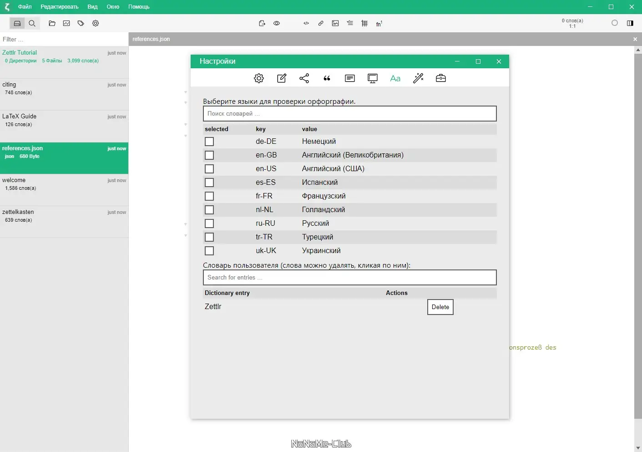Click the editor scrollbar up arrow
Viewport: 642px width, 452px height.
coord(638,50)
